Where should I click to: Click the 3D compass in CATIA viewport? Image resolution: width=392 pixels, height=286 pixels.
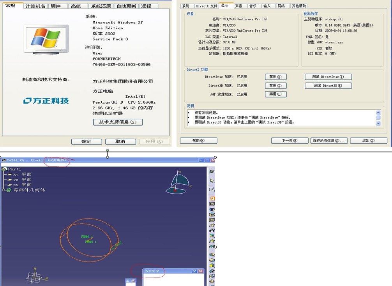tap(178, 182)
